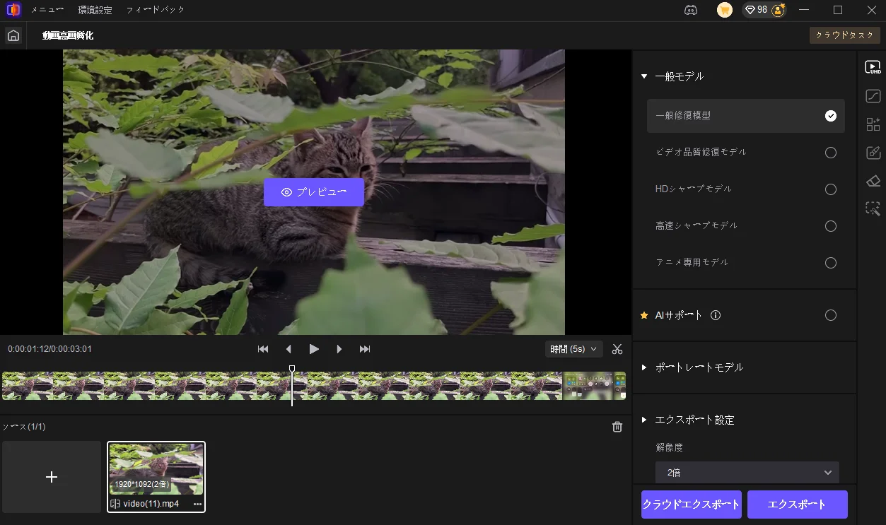Viewport: 886px width, 525px height.
Task: Click the エクスポート button
Action: (x=798, y=505)
